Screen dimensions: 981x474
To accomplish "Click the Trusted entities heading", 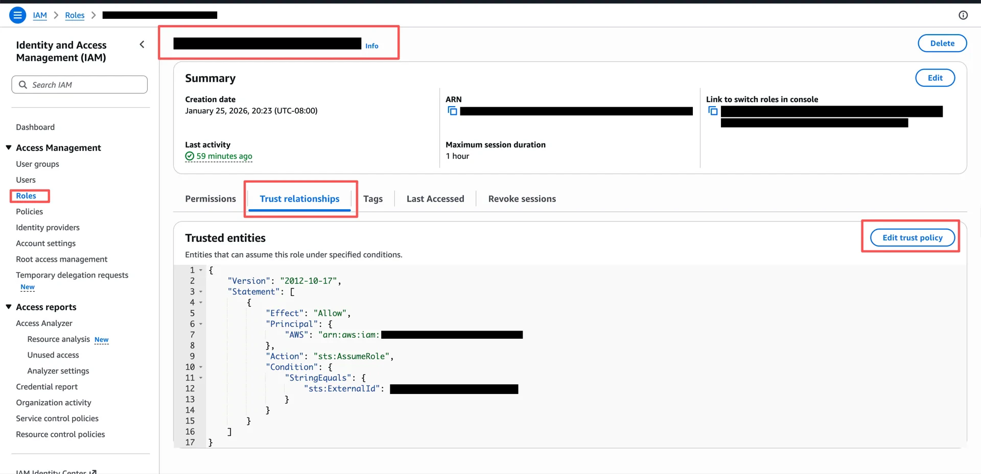I will (225, 238).
